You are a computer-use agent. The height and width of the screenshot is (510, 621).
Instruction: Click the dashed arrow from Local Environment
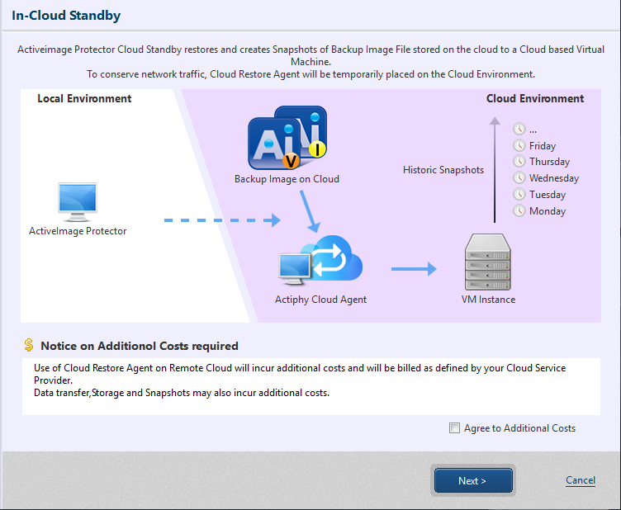pos(221,220)
